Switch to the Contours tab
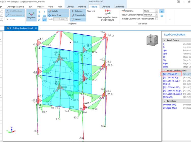The height and width of the screenshot is (142, 191). (x=106, y=7)
